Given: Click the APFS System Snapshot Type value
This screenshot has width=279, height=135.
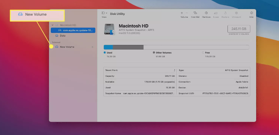Looking at the screenshot, I should tap(237, 70).
